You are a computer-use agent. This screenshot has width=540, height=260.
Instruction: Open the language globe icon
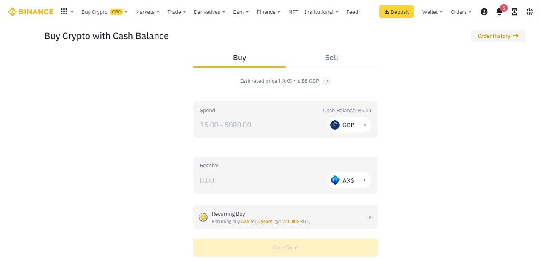tap(529, 12)
